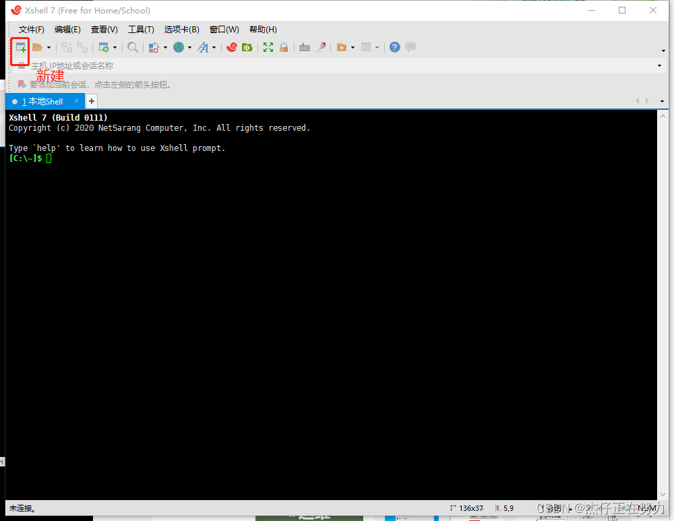Click the 136x37 terminal size status
The height and width of the screenshot is (521, 674).
click(467, 508)
